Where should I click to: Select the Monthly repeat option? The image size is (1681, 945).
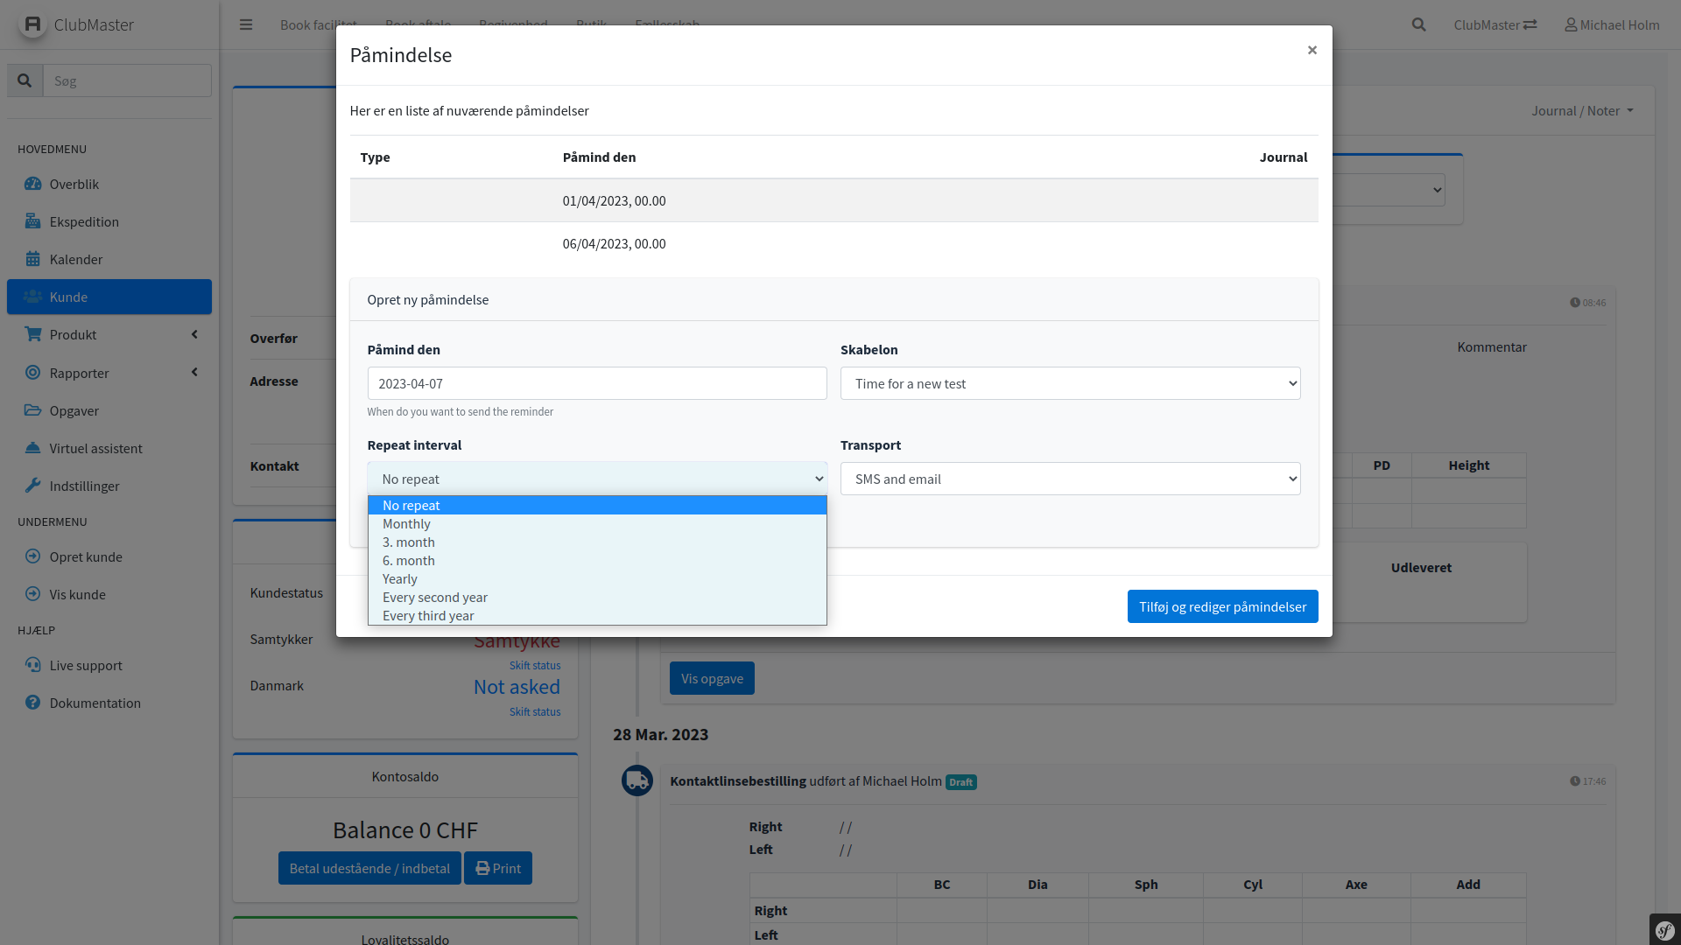click(406, 523)
